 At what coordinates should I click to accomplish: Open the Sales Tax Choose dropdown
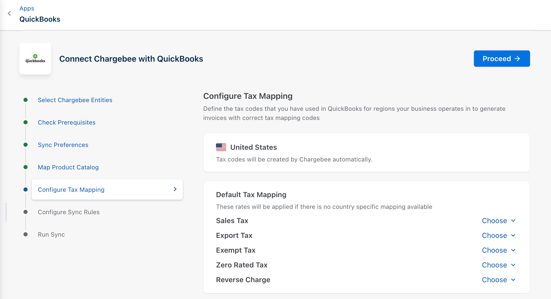point(498,221)
